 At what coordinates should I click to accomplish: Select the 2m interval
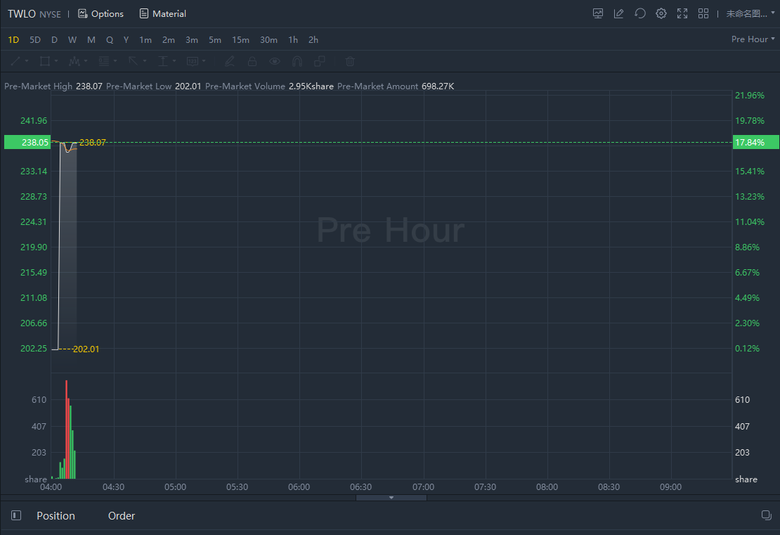point(169,40)
